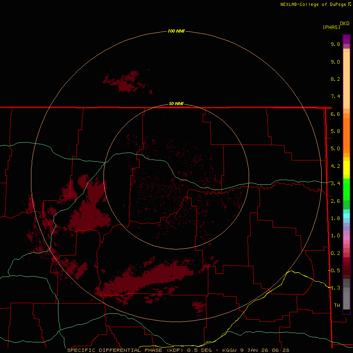The width and height of the screenshot is (353, 353).
Task: Click the 9 JAN 26 06:28 timestamp
Action: point(264,350)
